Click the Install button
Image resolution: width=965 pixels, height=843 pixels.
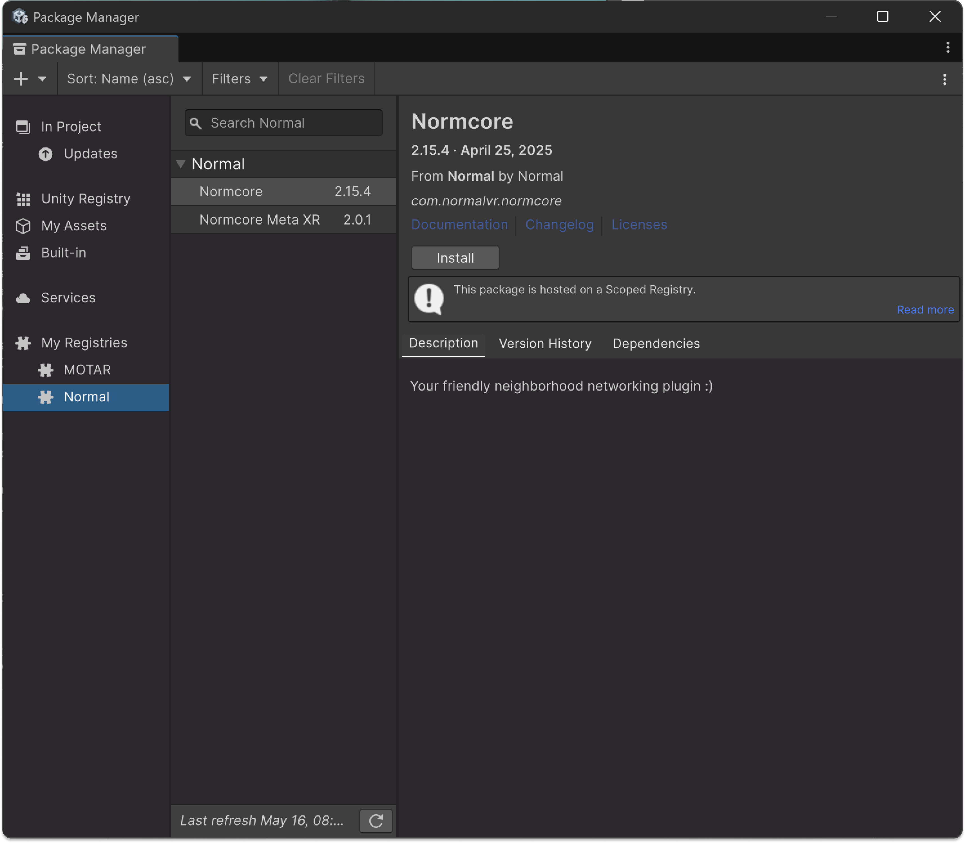455,258
